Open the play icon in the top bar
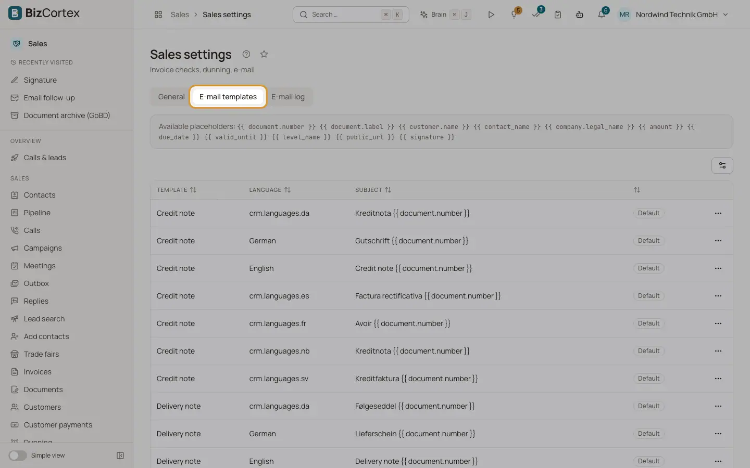This screenshot has width=750, height=468. click(x=491, y=15)
